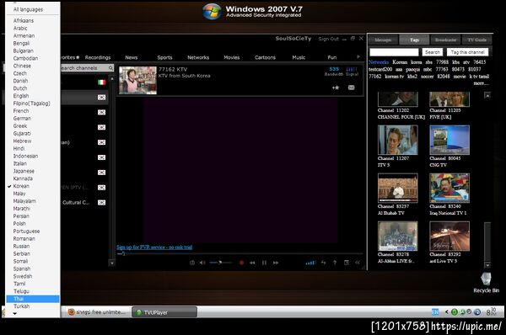Image resolution: width=506 pixels, height=335 pixels.
Task: Click channel list scroll down arrow
Action: (111, 263)
